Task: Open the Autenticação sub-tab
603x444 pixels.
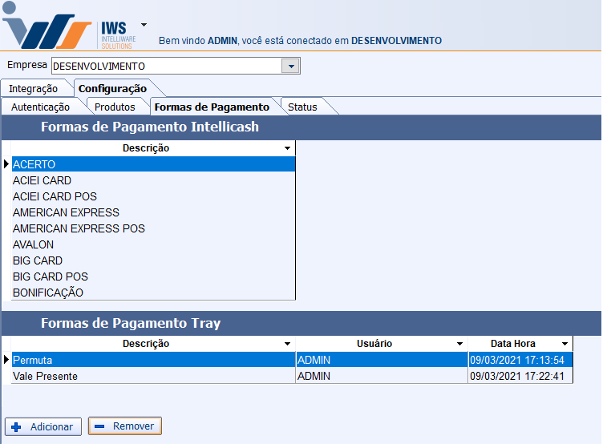Action: [x=40, y=107]
